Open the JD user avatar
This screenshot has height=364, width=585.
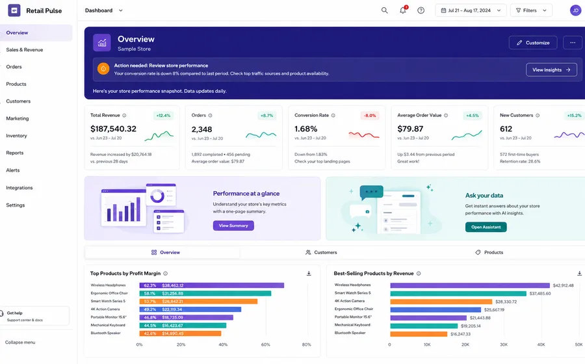click(x=575, y=10)
